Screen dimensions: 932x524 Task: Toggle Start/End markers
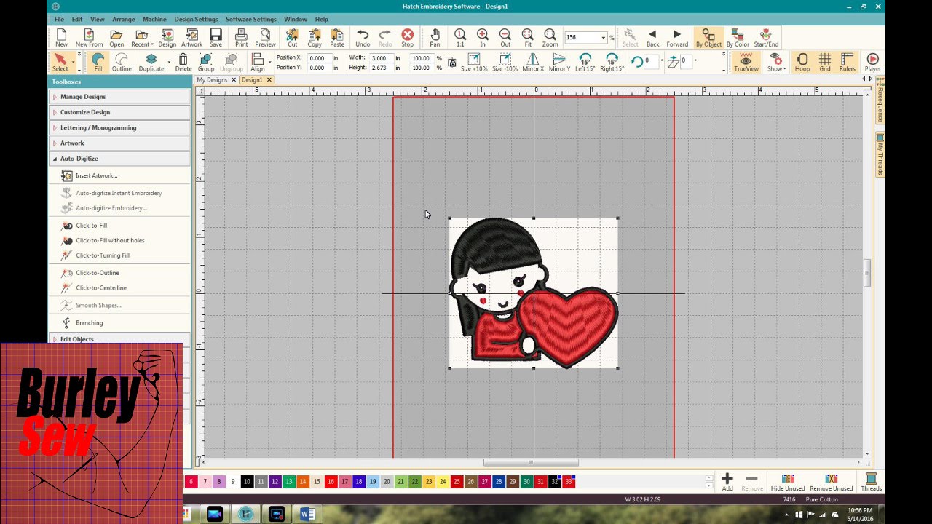766,38
